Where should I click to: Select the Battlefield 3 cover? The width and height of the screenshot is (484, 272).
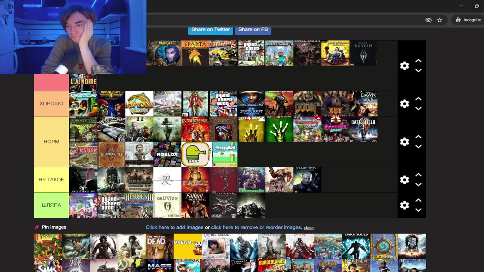click(x=363, y=129)
